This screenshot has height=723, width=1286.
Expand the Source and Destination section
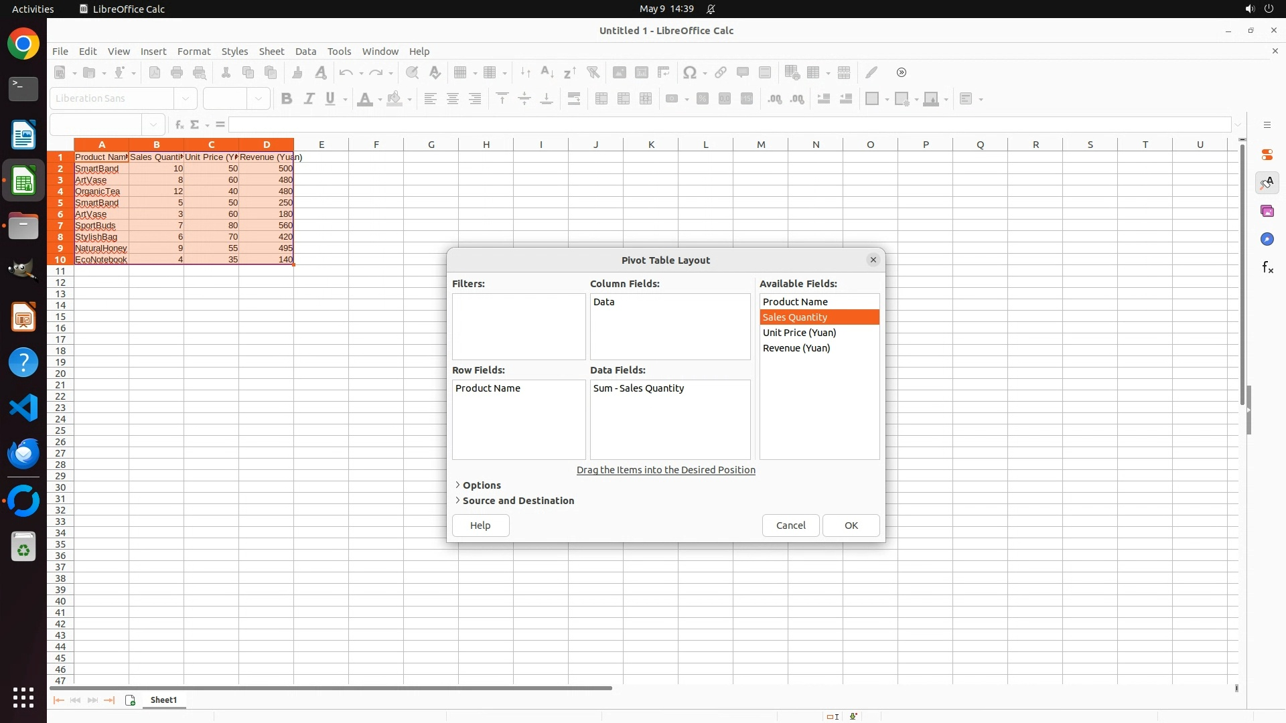tap(517, 501)
